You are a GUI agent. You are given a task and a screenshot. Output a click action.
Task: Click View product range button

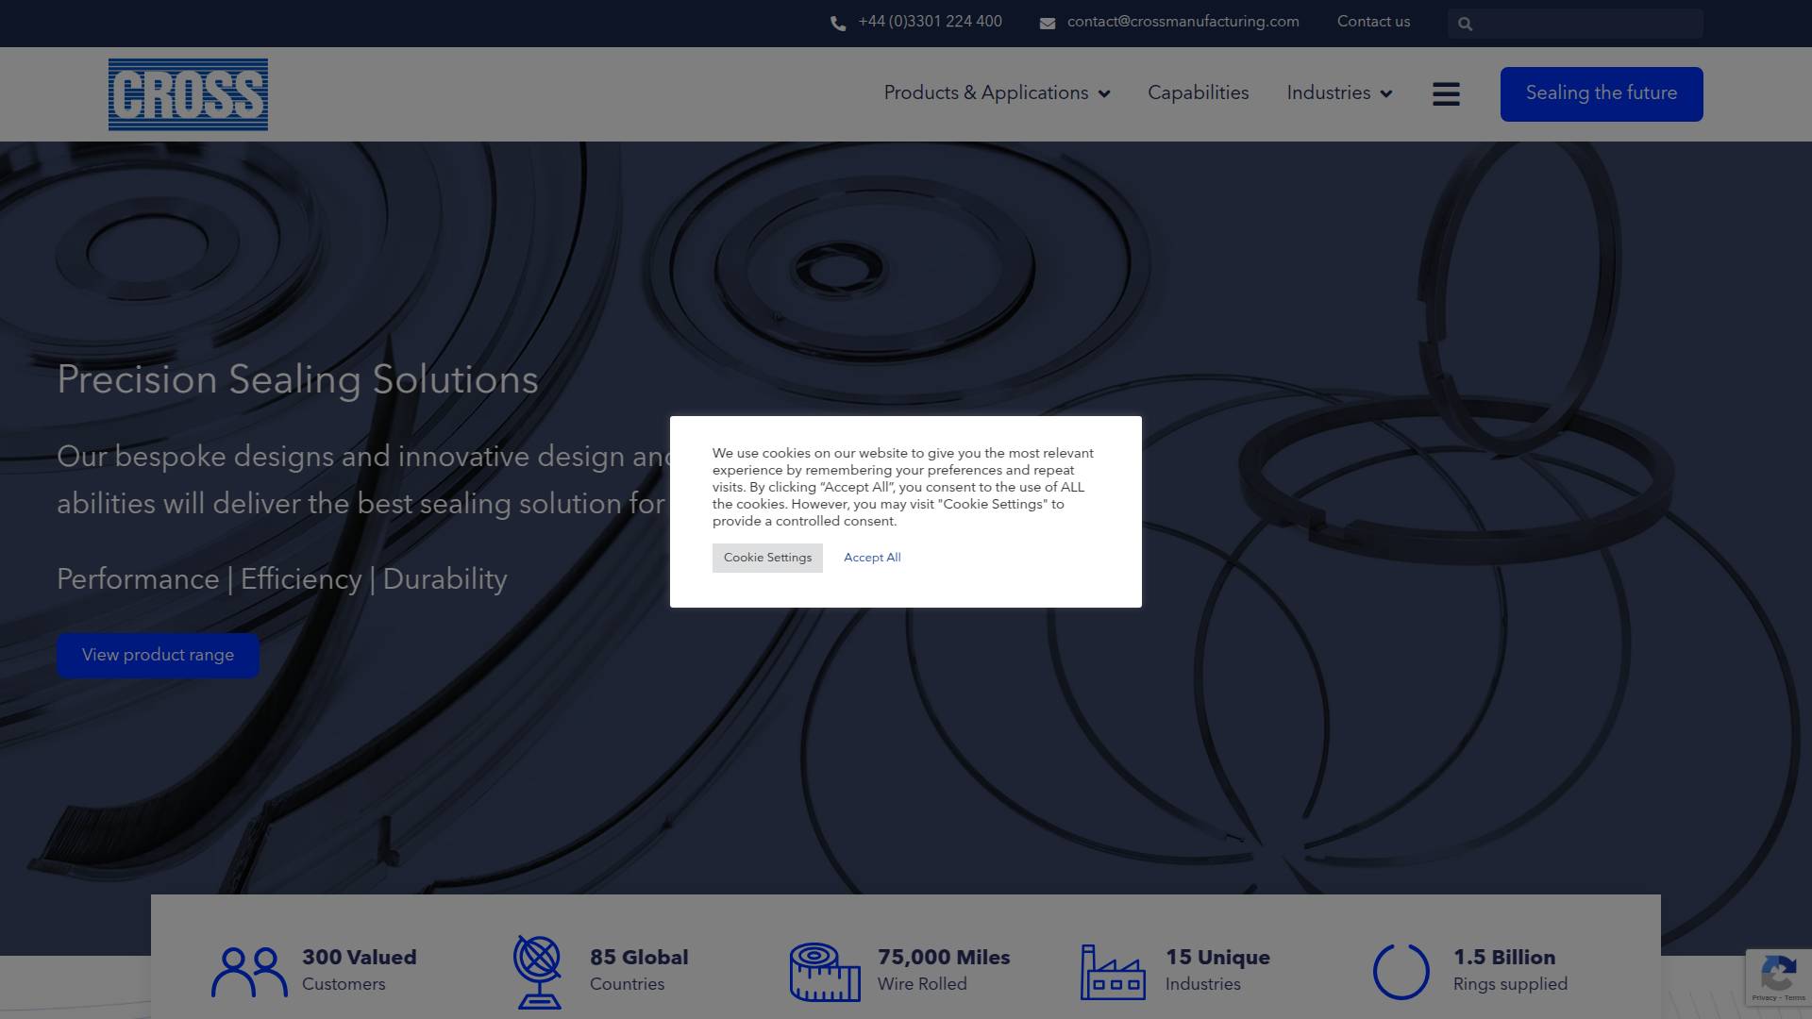[158, 655]
